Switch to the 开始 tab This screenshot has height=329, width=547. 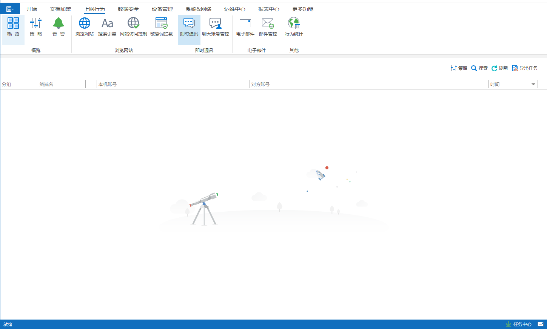pos(32,9)
